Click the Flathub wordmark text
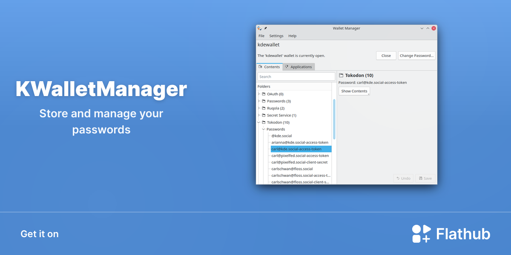The height and width of the screenshot is (255, 511). (463, 234)
